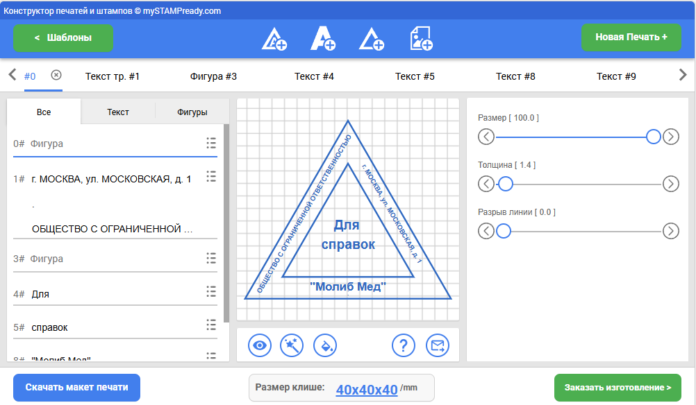Click the Разрыв линии slider handle

504,231
